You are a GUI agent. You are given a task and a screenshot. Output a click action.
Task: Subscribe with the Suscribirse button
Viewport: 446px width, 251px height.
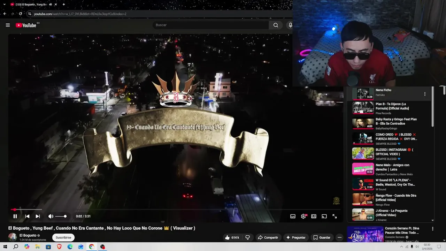point(63,237)
